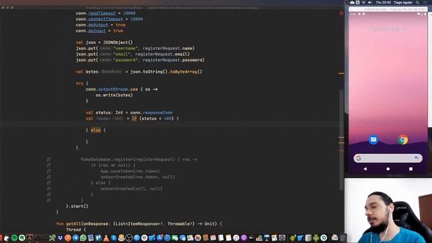Click the "password" string literal

pos(126,60)
